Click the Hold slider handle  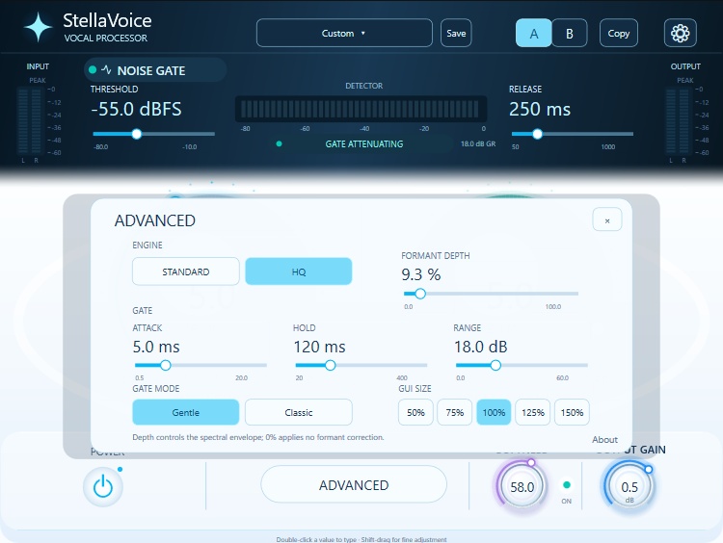[x=330, y=365]
